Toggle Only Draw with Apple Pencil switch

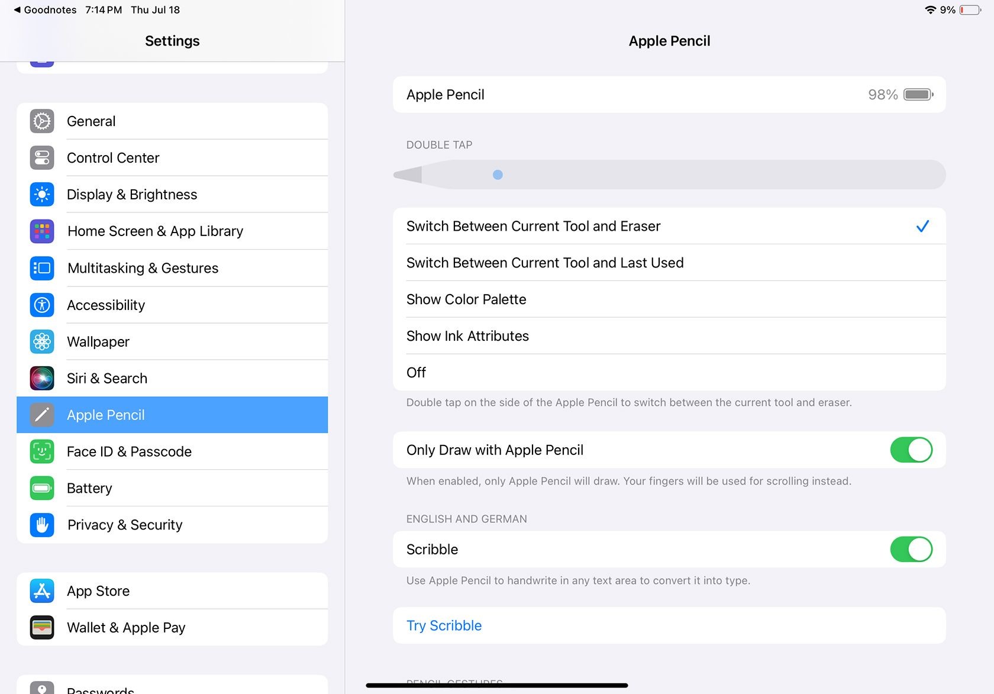tap(911, 450)
